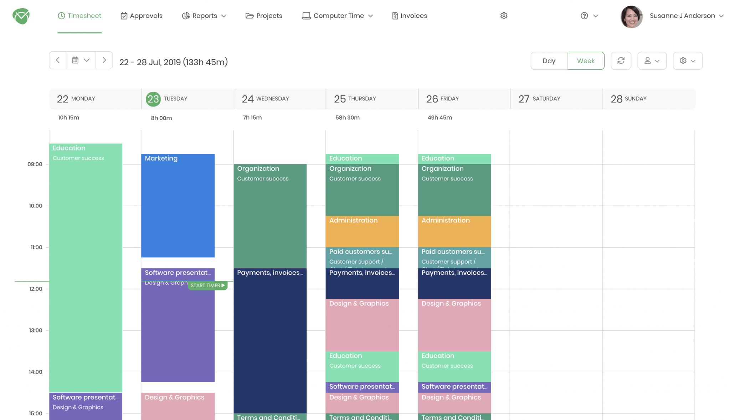Switch to the Approvals tab

pos(146,15)
